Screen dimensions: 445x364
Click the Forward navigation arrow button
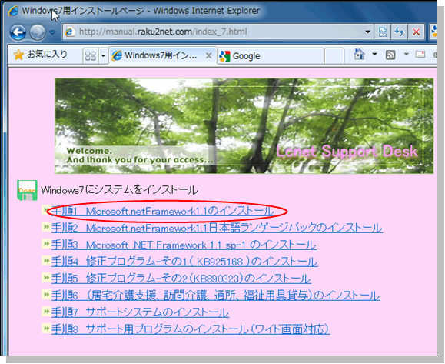(38, 32)
